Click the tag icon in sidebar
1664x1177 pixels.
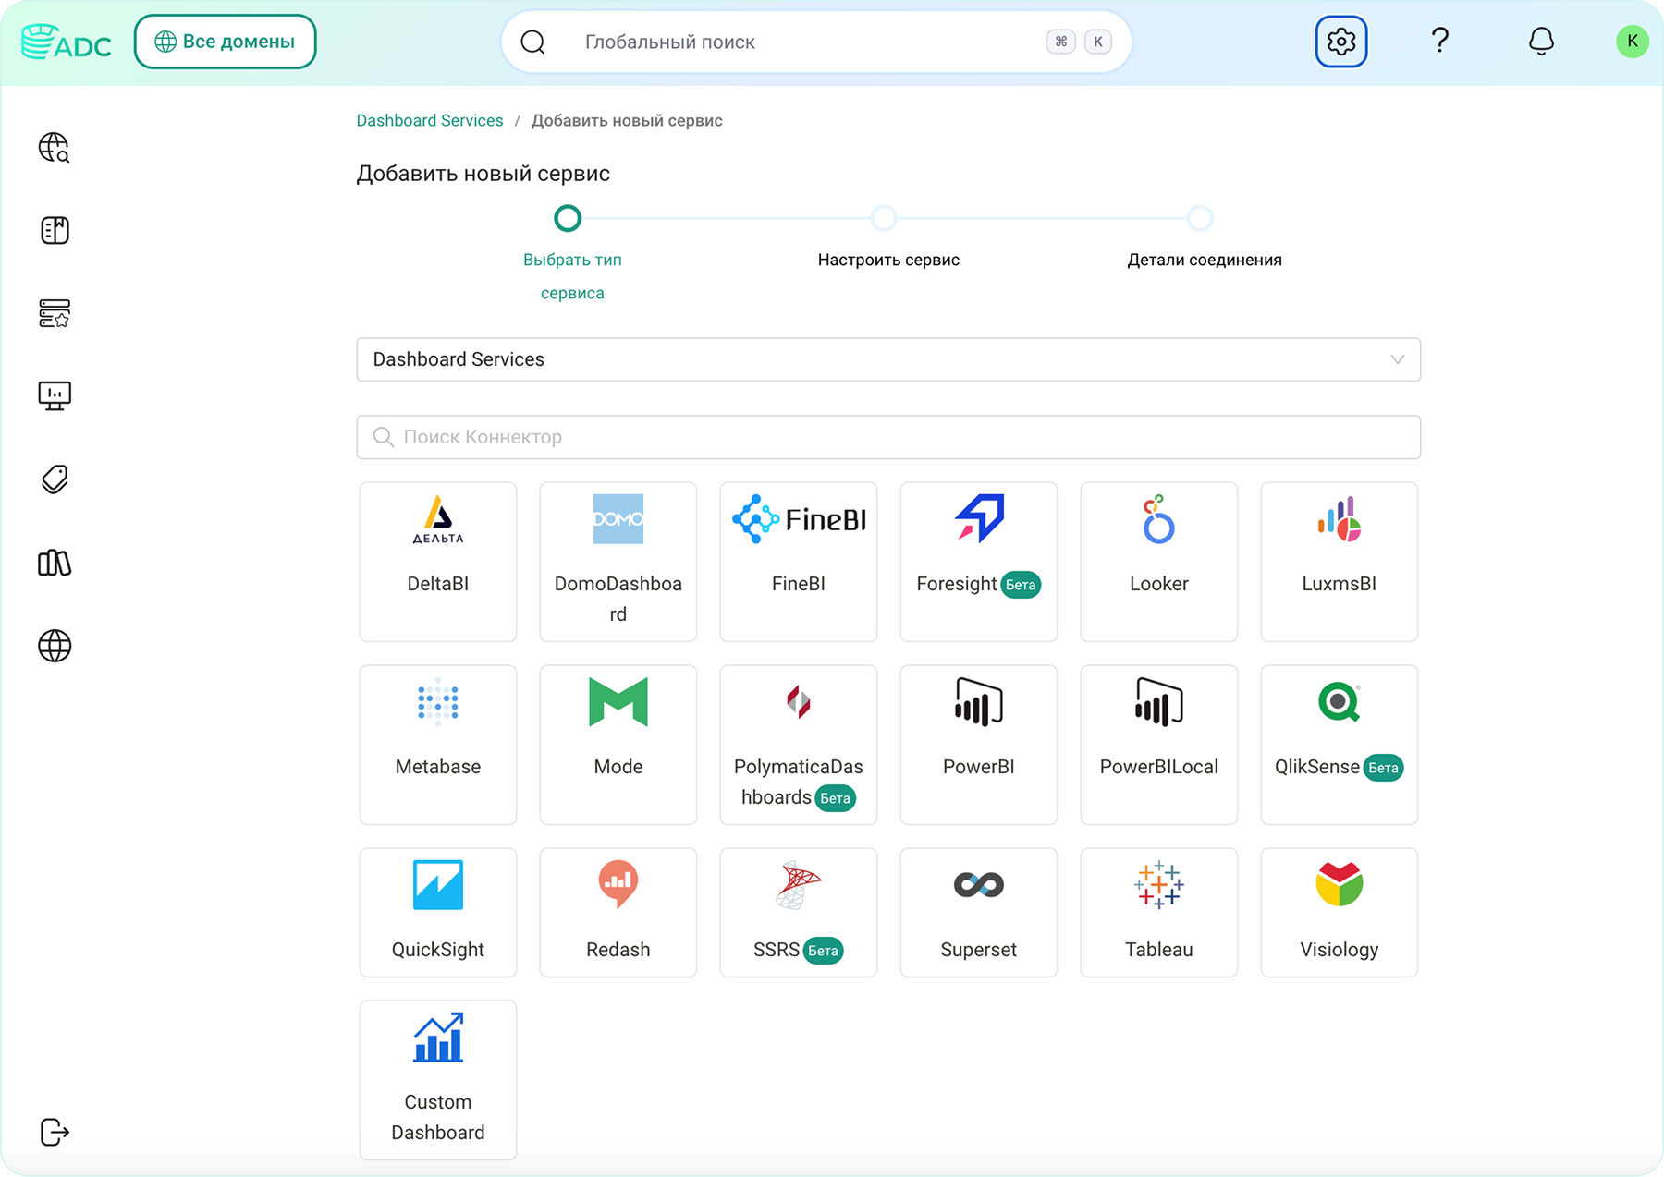tap(55, 479)
